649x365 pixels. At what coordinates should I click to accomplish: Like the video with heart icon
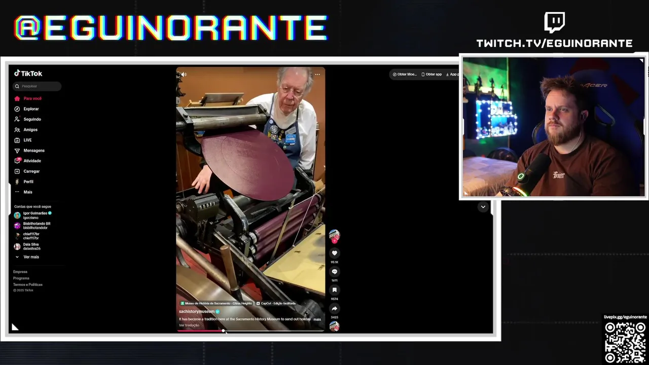(x=335, y=253)
